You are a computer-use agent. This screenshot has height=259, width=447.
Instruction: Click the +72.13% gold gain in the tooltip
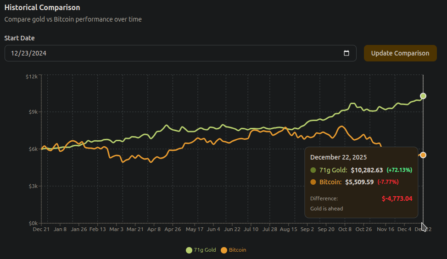coord(399,170)
